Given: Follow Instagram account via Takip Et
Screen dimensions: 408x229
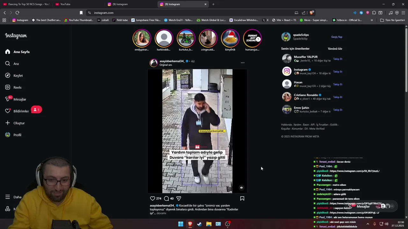Looking at the screenshot, I should (338, 72).
